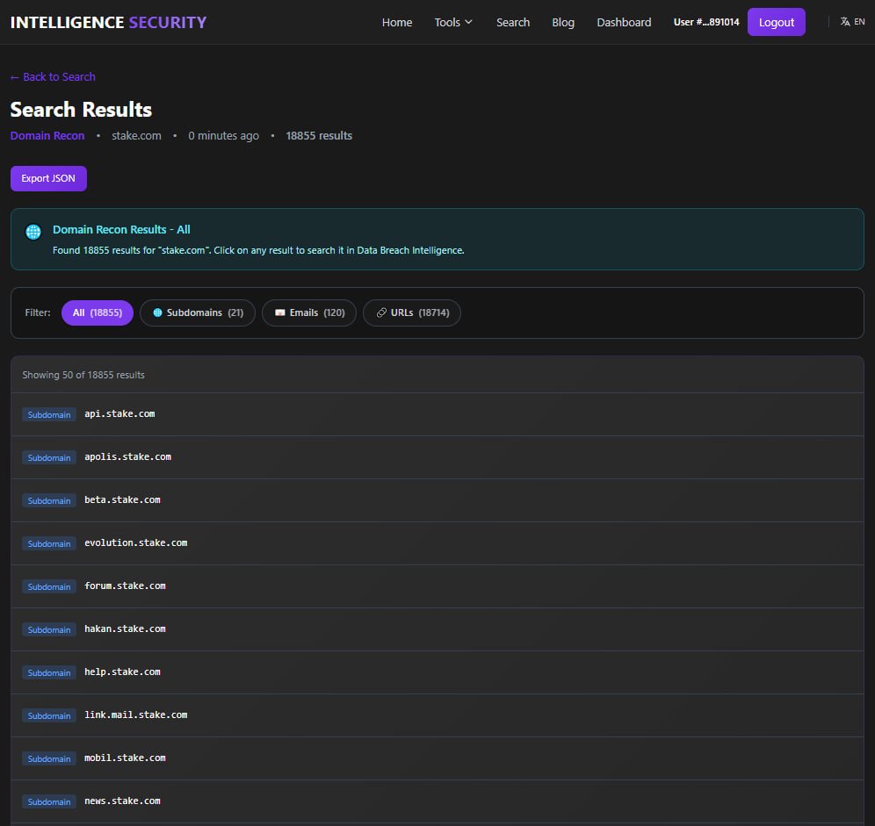Click the Intelligence Security logo
Screen dimensions: 875x826
tap(108, 22)
